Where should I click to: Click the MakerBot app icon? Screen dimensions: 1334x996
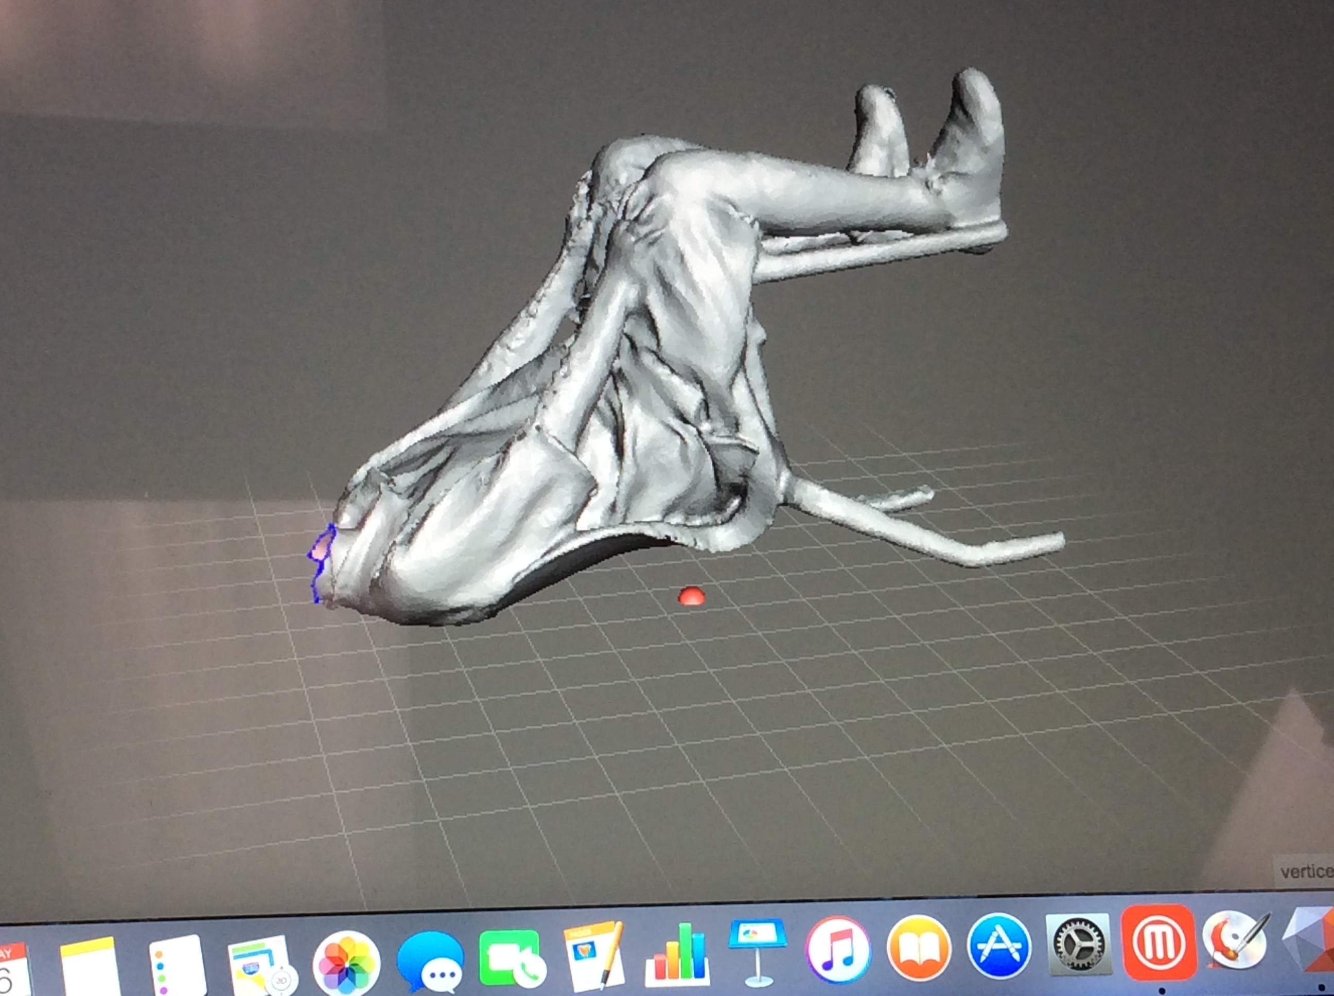click(x=1159, y=942)
